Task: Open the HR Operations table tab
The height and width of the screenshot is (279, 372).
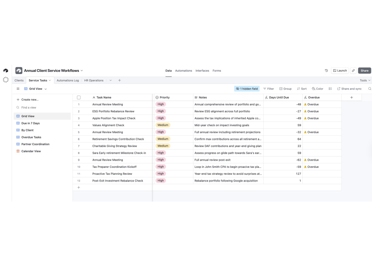Action: tap(94, 80)
